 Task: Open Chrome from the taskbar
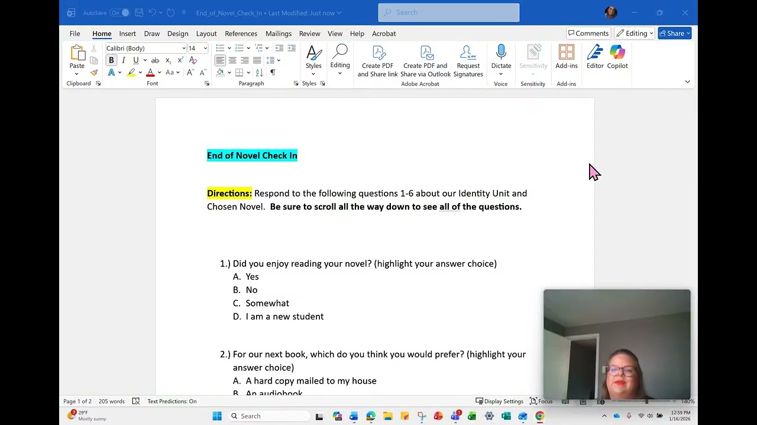click(540, 416)
